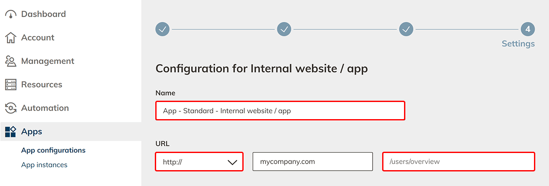Image resolution: width=549 pixels, height=186 pixels.
Task: Go to third completed wizard step
Action: point(406,29)
